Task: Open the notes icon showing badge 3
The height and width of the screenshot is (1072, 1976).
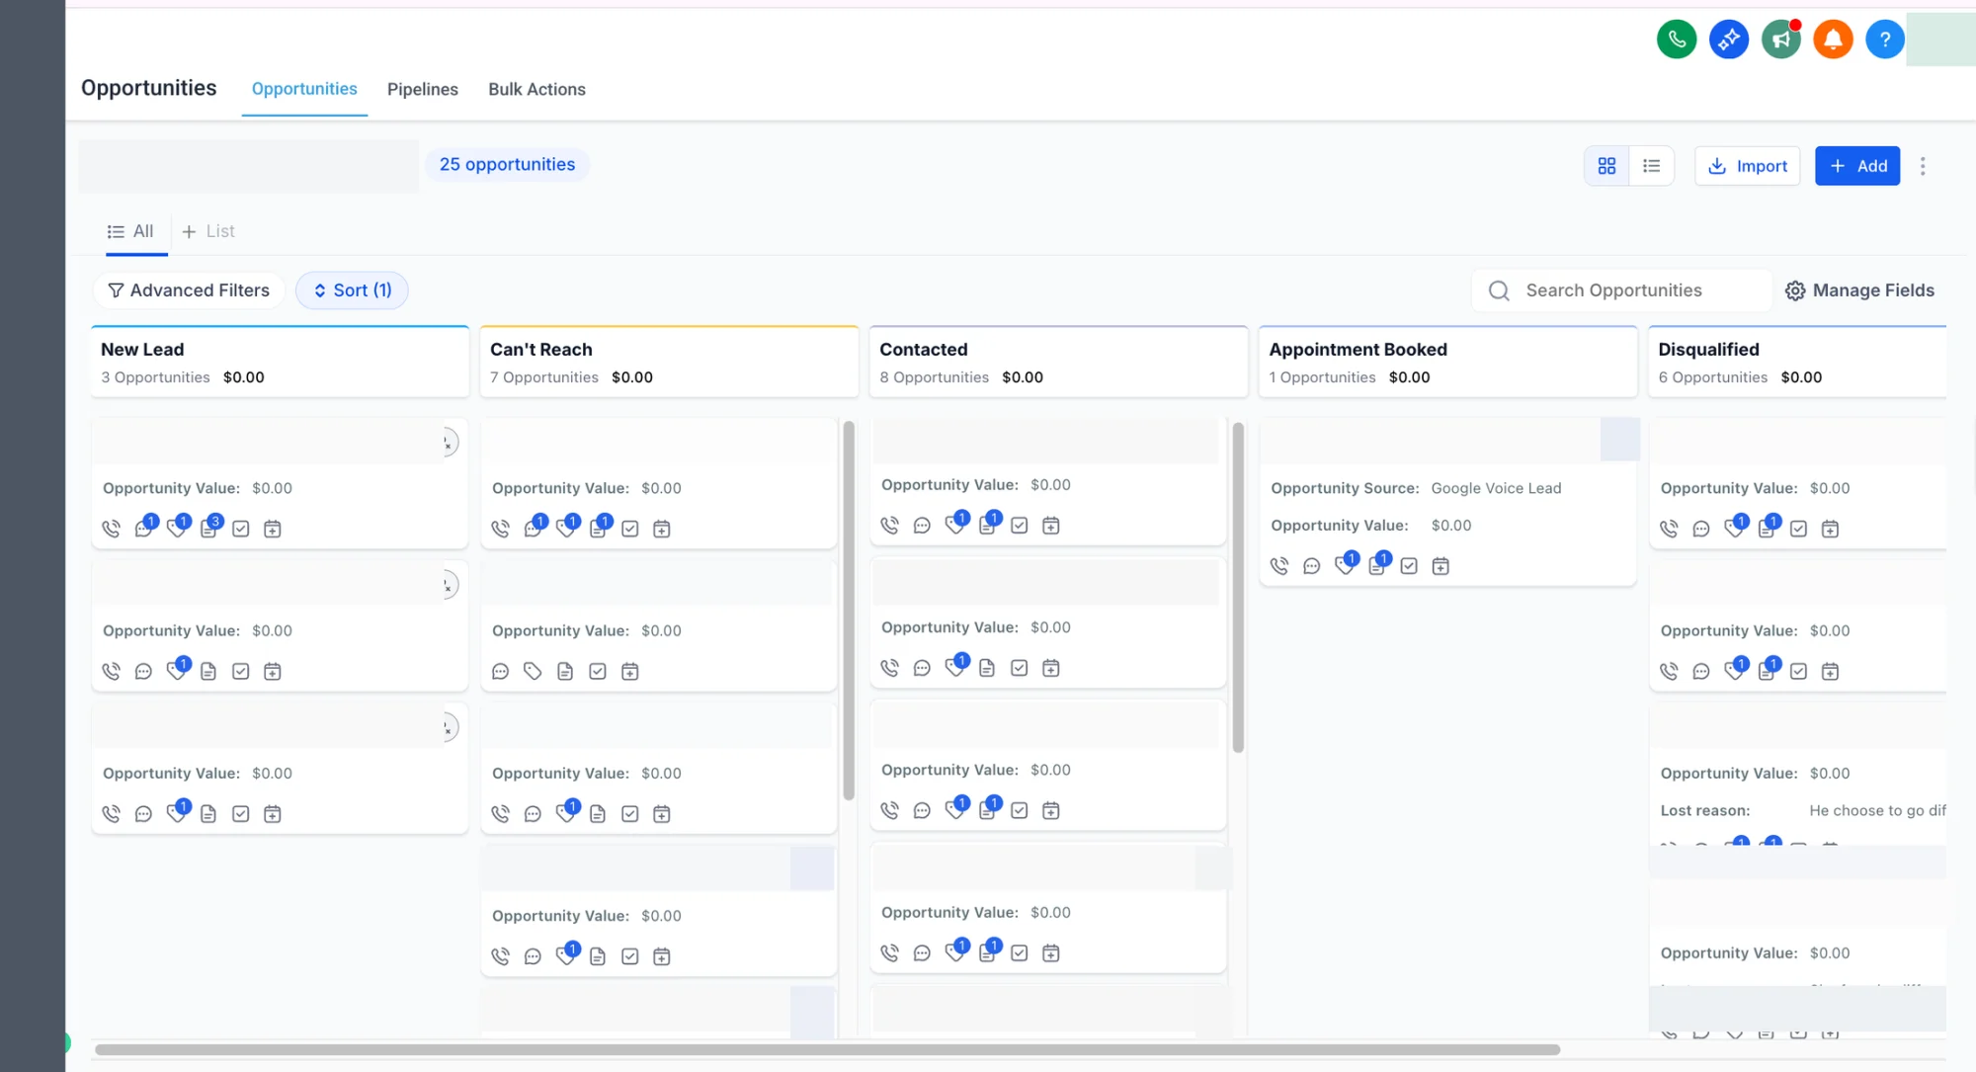Action: [x=209, y=528]
